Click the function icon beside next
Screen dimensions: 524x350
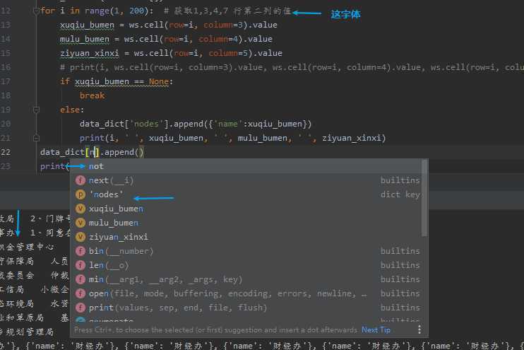81,180
